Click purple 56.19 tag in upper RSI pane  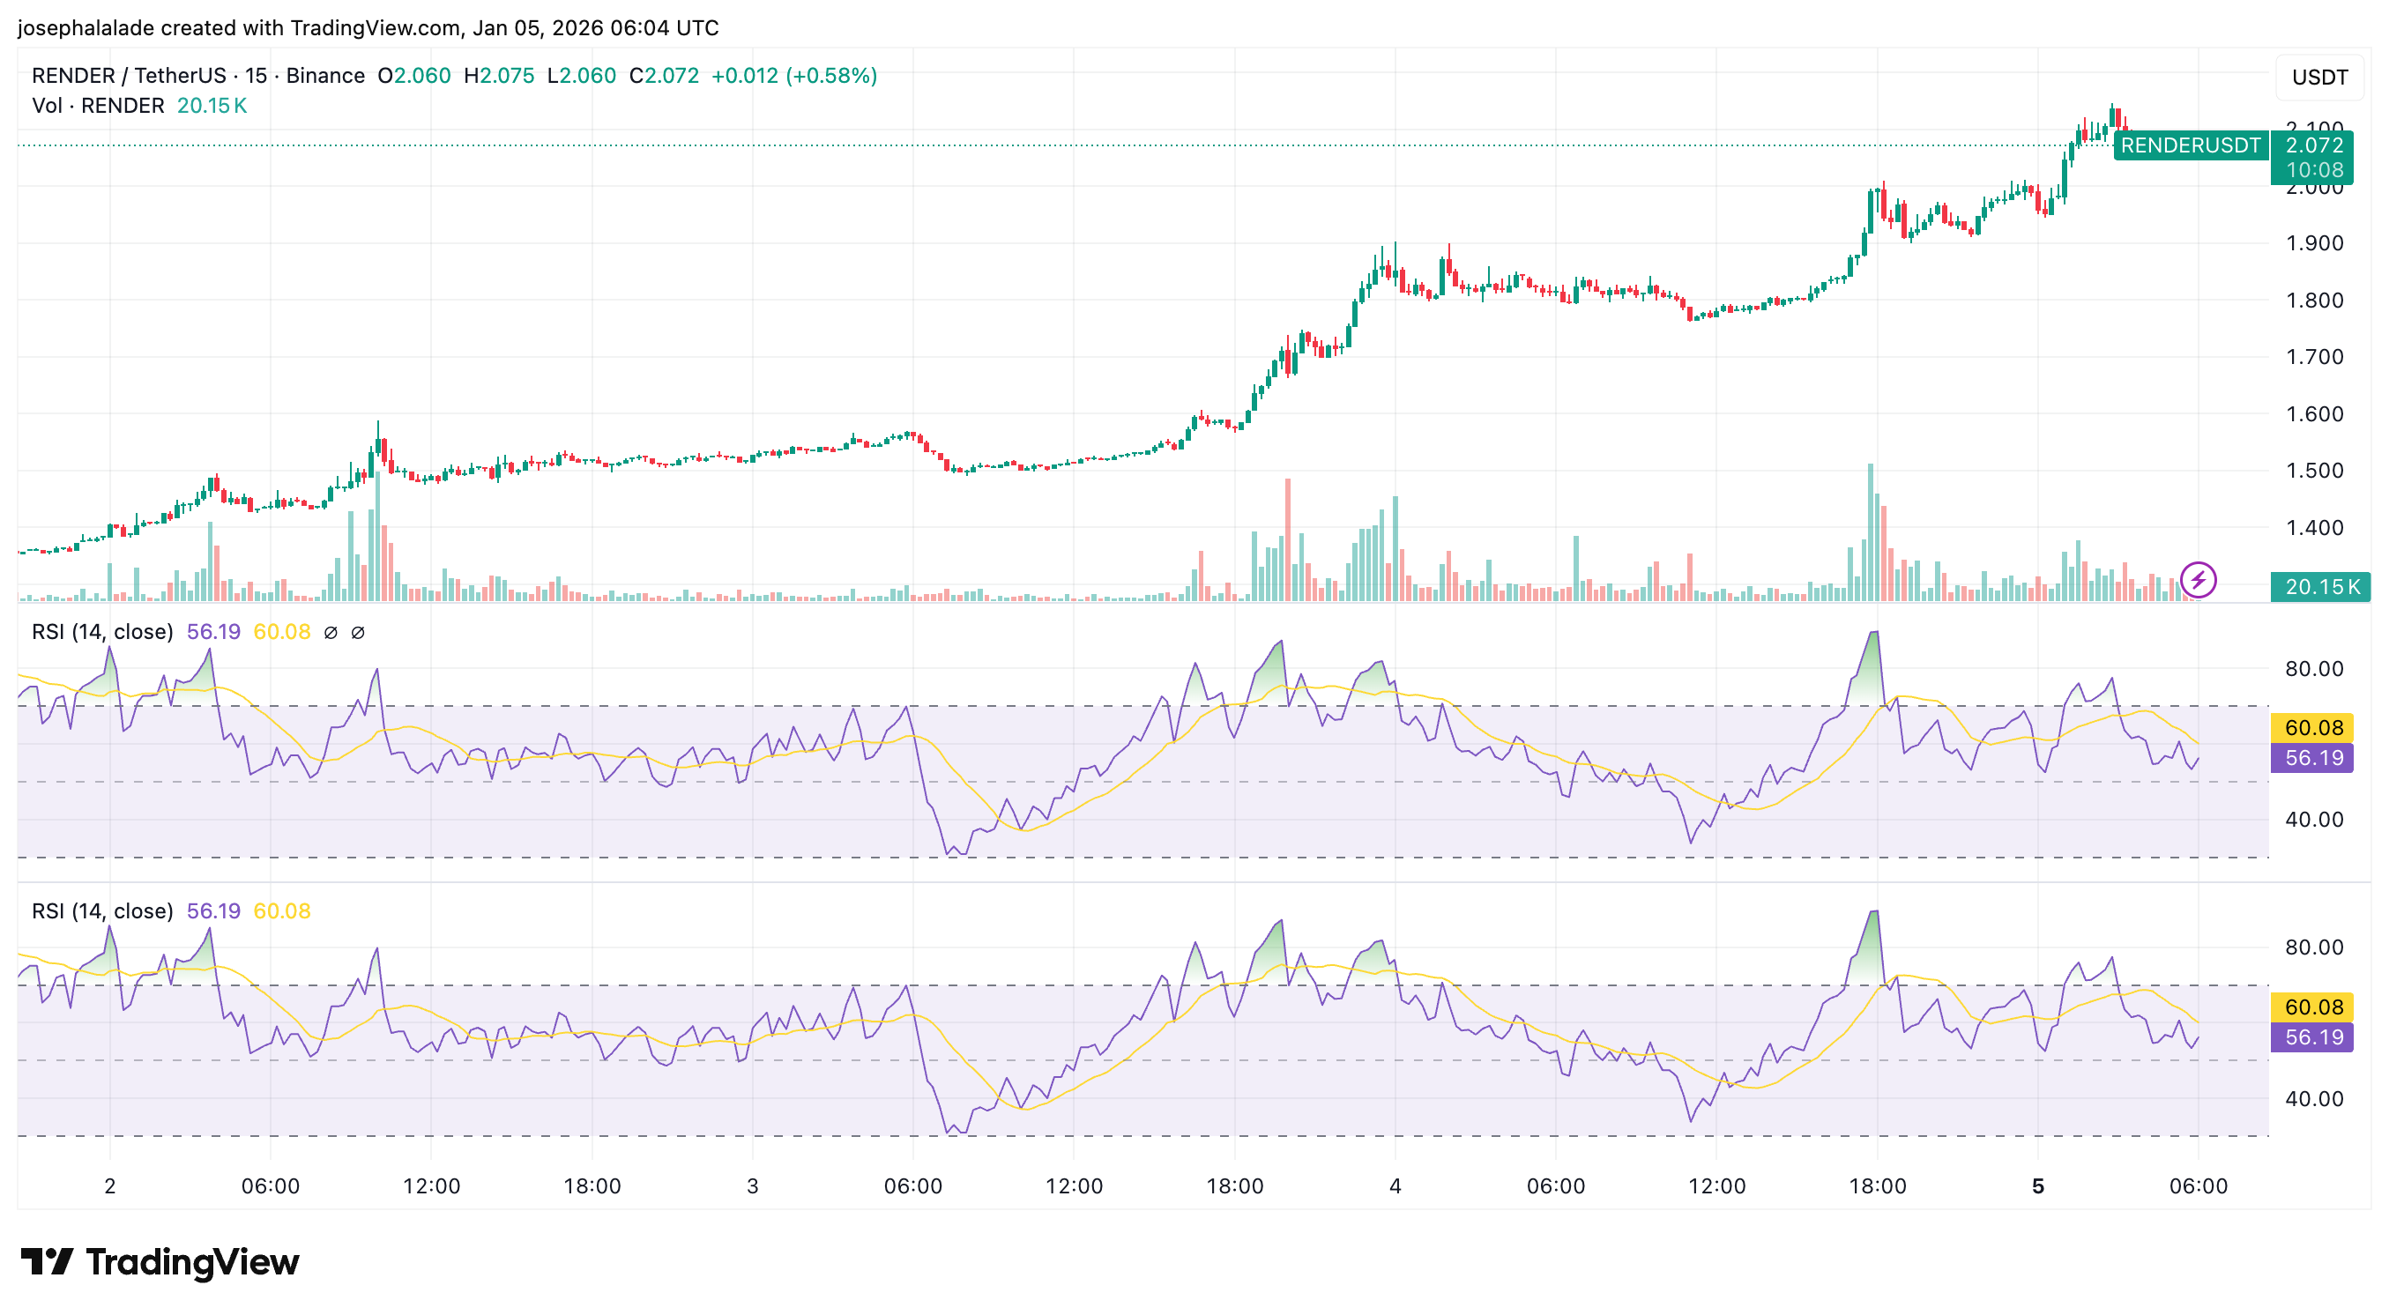coord(2313,758)
